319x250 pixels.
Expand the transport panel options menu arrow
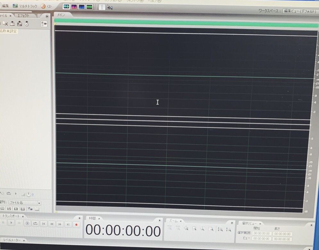click(x=79, y=218)
